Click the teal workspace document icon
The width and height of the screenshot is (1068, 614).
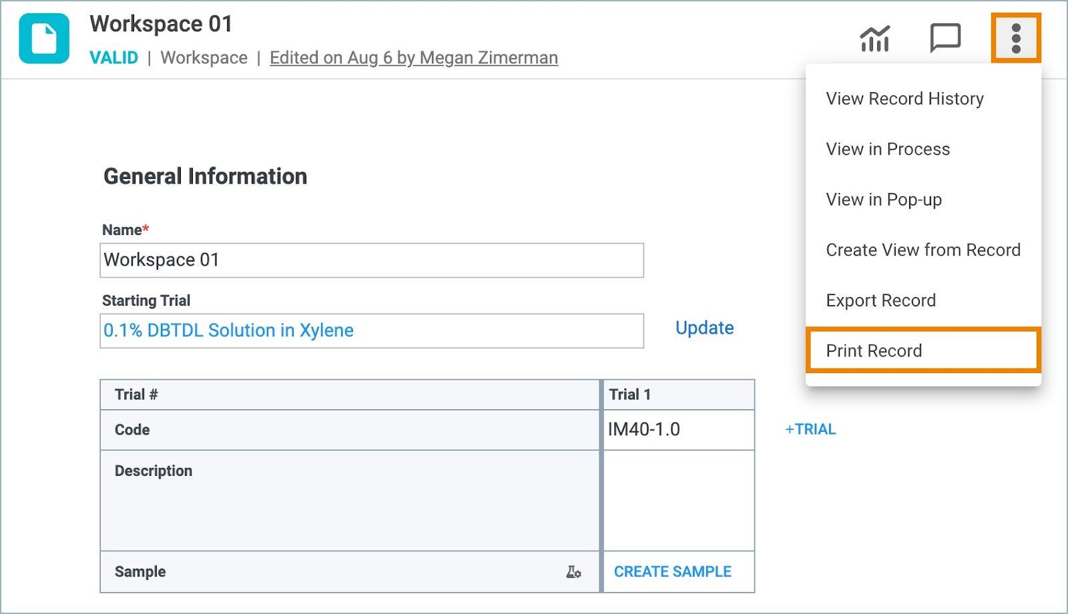[44, 39]
